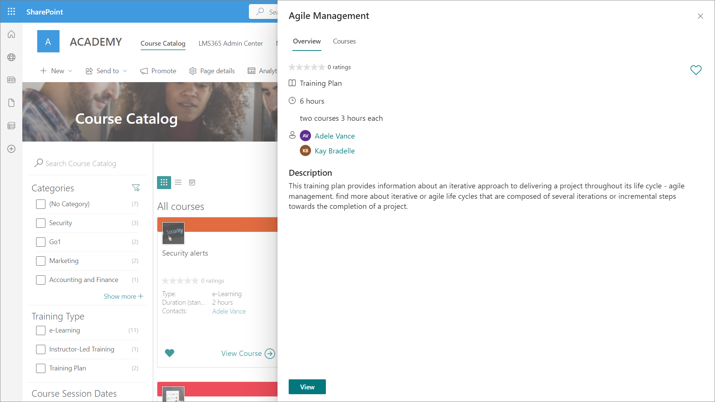Open the Send to dropdown

tap(107, 71)
